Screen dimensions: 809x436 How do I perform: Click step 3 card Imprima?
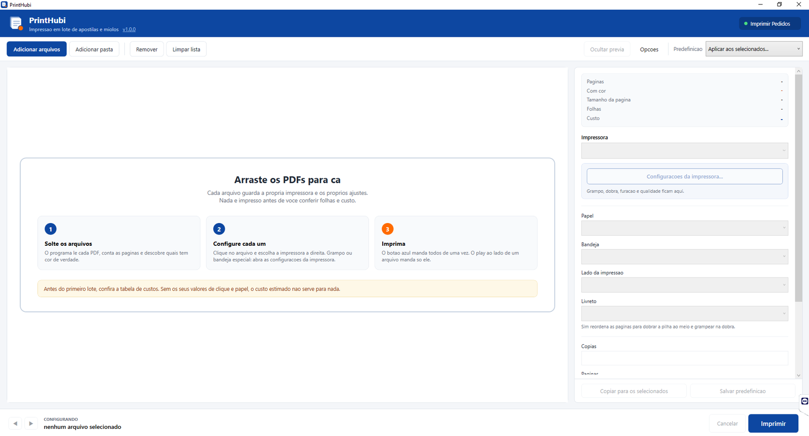pos(456,243)
